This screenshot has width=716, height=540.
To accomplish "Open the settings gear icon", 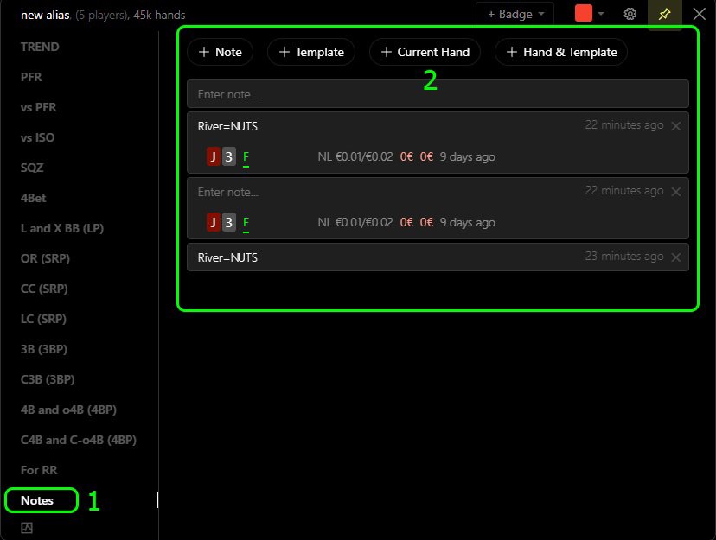I will 630,14.
